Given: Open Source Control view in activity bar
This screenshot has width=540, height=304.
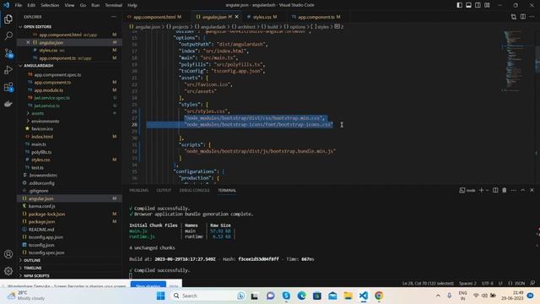Looking at the screenshot, I should click(8, 53).
